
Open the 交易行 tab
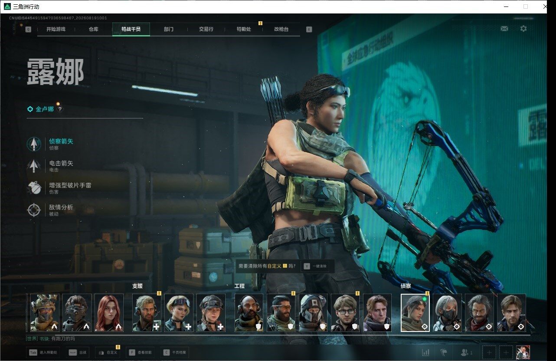pos(206,30)
